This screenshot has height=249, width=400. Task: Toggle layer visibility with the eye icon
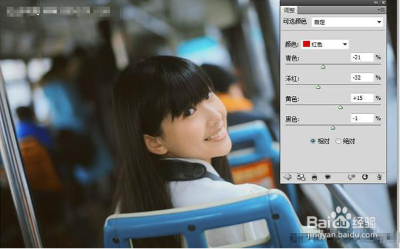(x=328, y=177)
